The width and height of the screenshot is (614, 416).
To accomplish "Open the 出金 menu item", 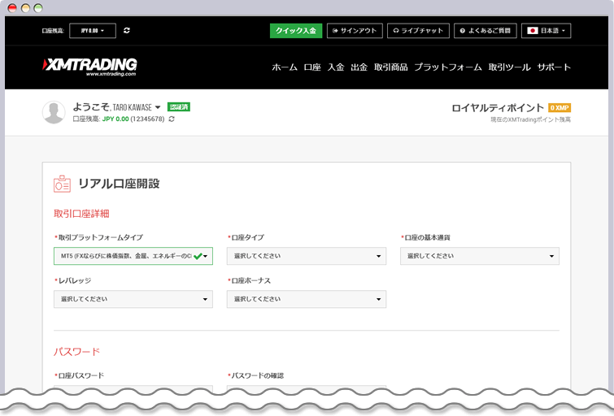I will 359,67.
